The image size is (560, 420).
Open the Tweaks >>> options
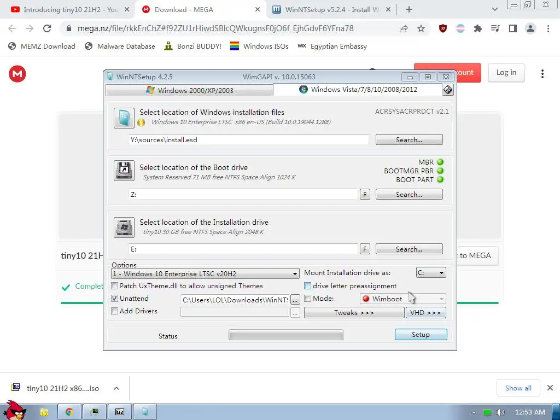point(354,312)
